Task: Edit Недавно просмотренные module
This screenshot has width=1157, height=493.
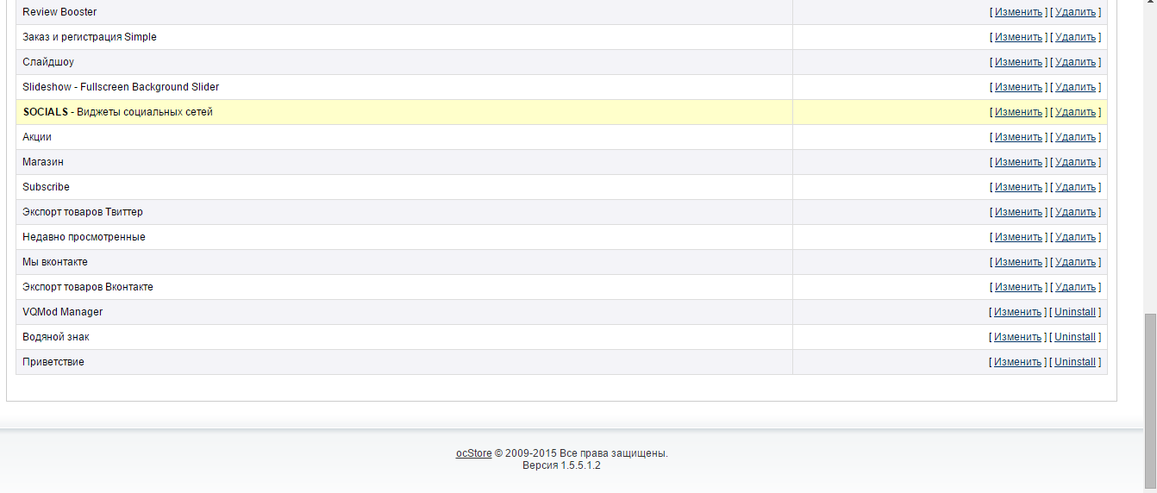Action: [x=1018, y=237]
